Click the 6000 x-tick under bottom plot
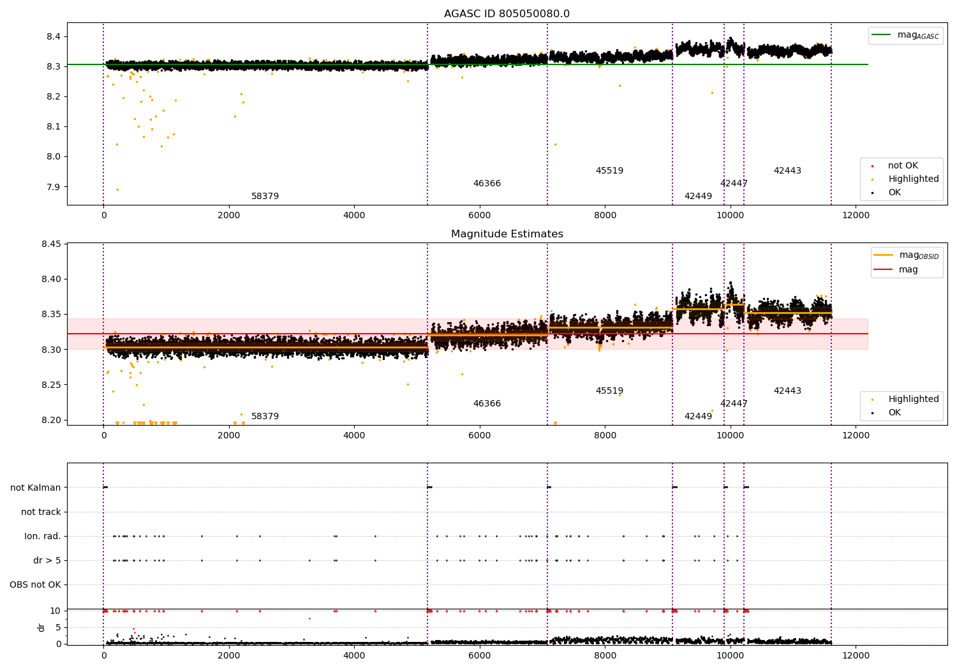The height and width of the screenshot is (670, 957). pyautogui.click(x=479, y=656)
